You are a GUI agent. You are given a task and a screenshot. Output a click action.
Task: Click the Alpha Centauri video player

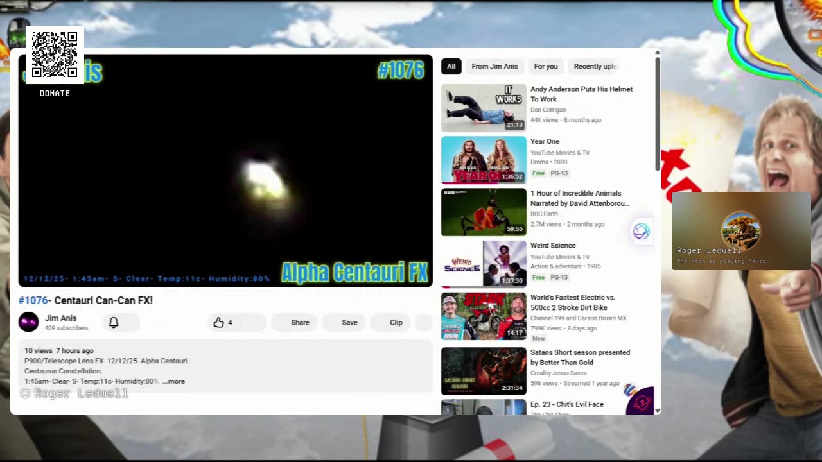(225, 170)
